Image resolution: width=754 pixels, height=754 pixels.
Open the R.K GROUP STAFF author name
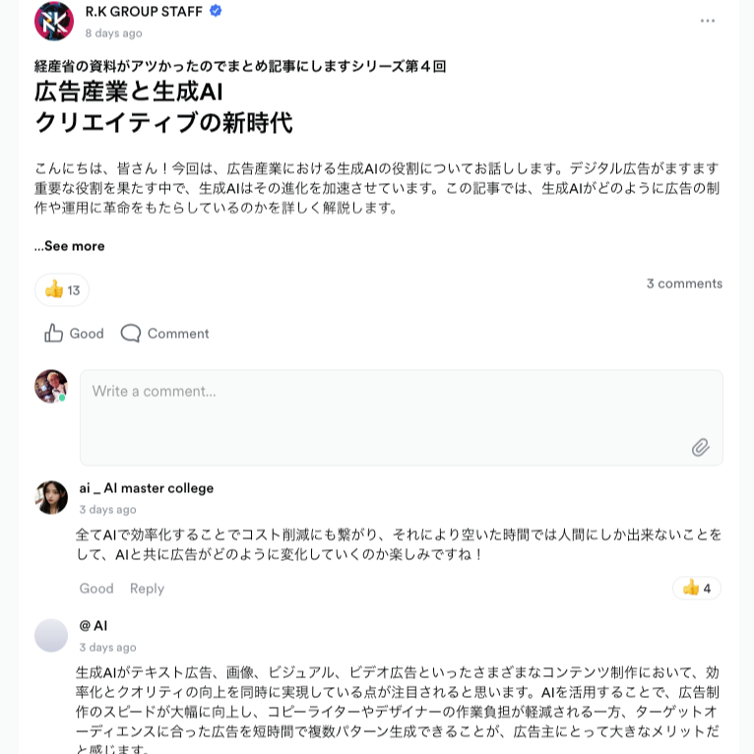click(144, 11)
